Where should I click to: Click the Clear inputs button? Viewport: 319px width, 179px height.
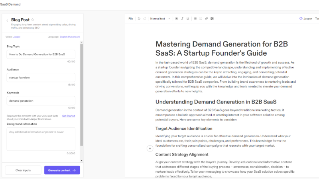pyautogui.click(x=23, y=170)
